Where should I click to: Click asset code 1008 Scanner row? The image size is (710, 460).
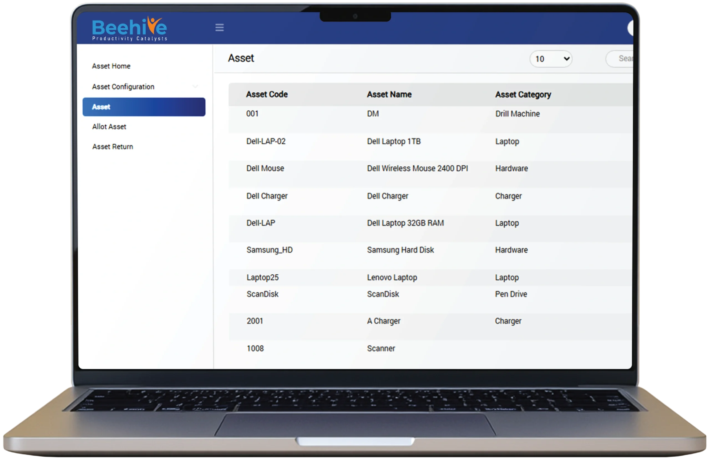(x=255, y=348)
